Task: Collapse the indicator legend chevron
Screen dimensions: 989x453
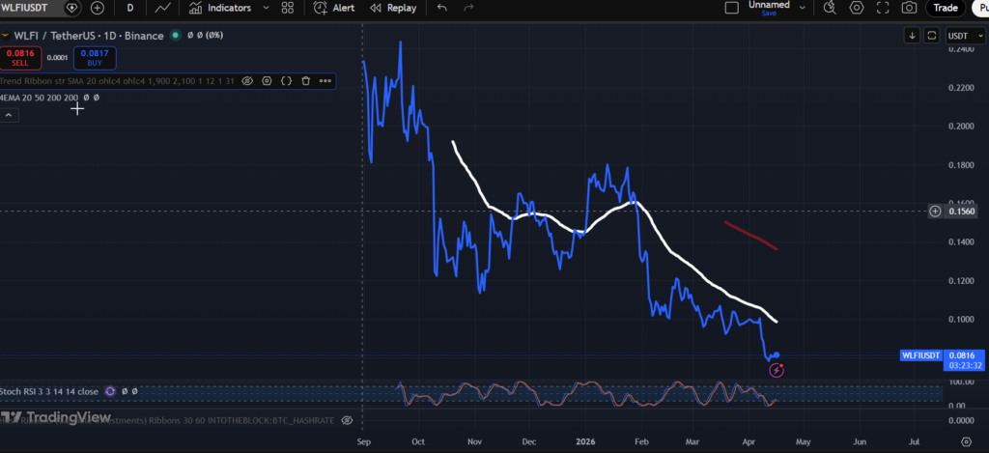Action: [9, 115]
